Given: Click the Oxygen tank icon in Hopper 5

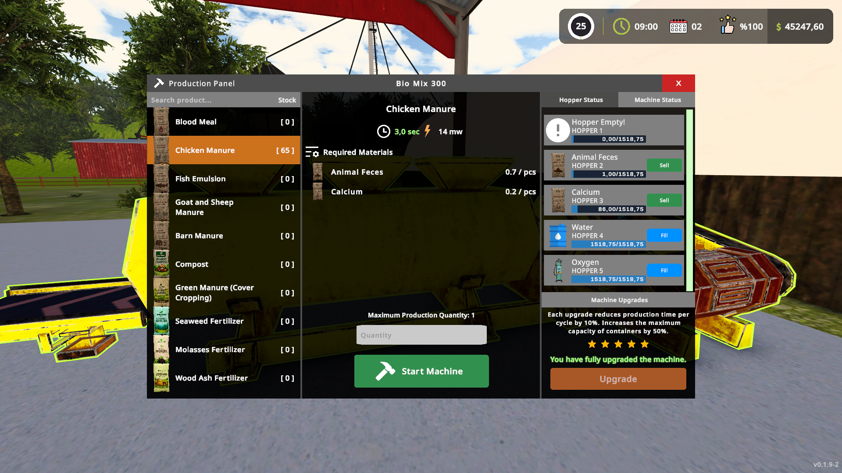Looking at the screenshot, I should (558, 270).
